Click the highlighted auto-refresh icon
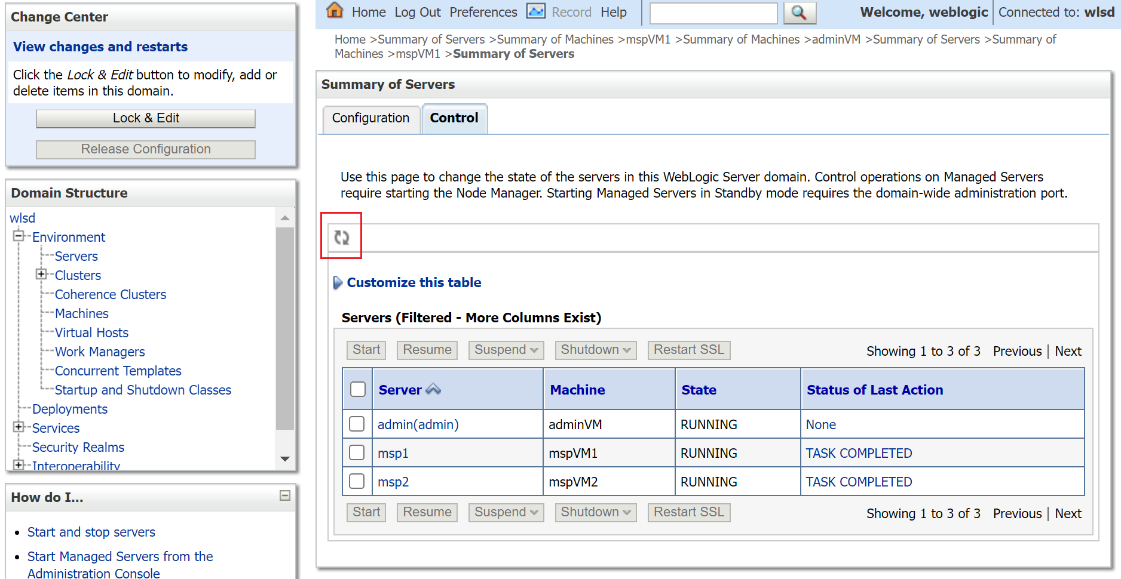1121x579 pixels. coord(342,237)
